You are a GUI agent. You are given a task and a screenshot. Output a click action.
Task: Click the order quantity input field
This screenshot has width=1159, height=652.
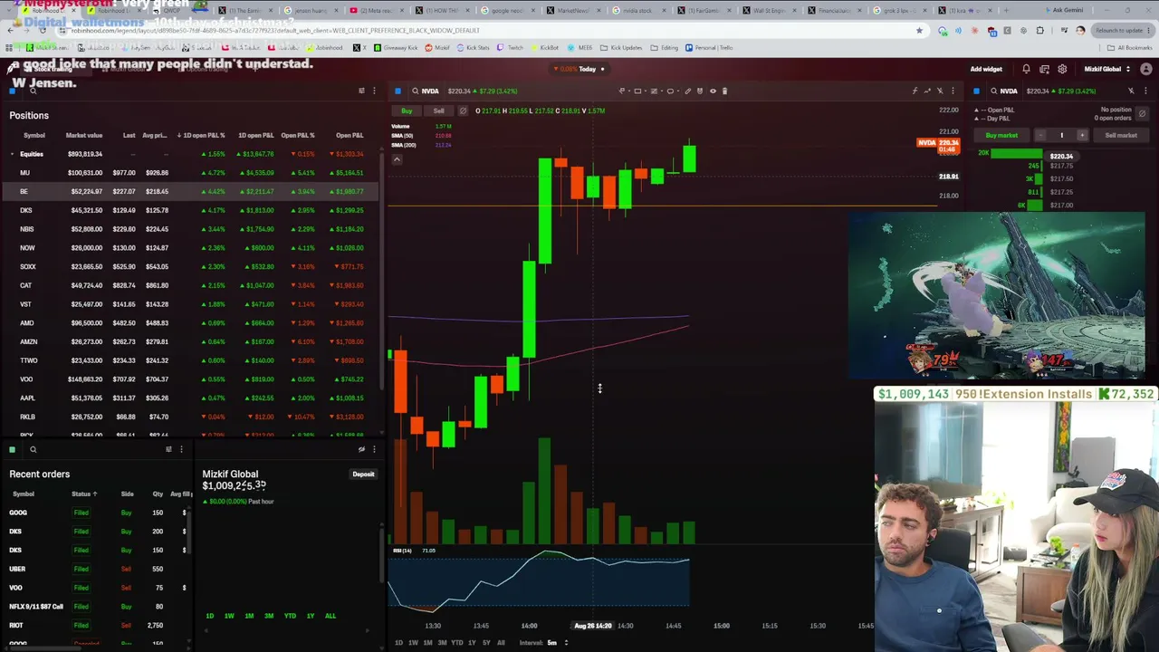pos(1061,135)
